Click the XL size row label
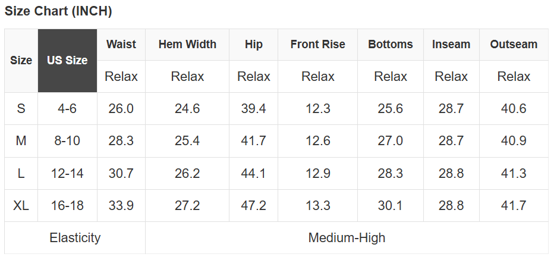557x260 pixels. click(21, 206)
